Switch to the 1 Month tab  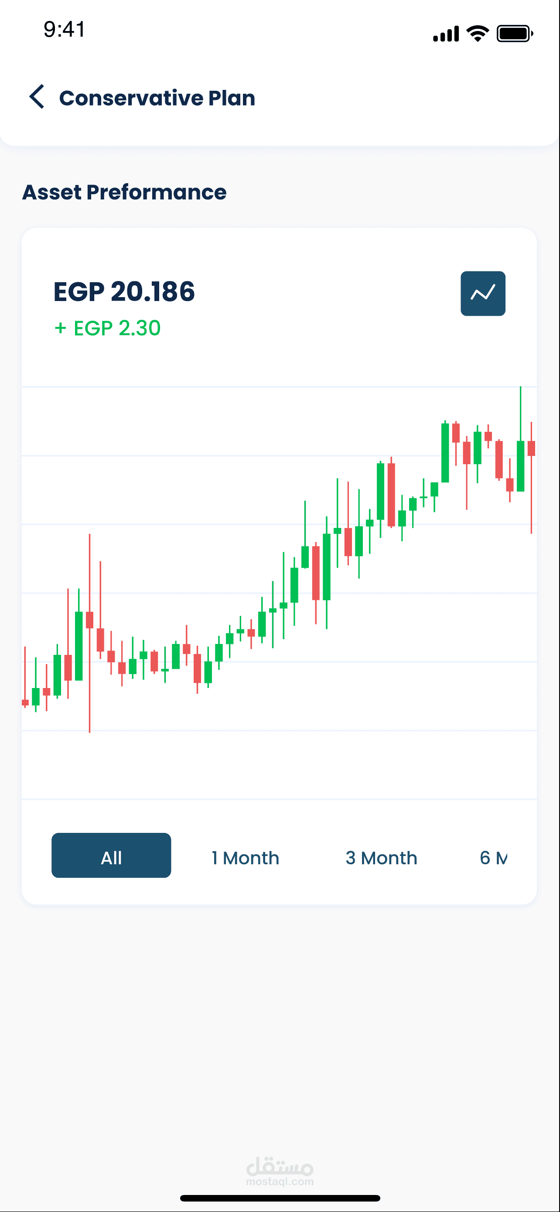(245, 858)
